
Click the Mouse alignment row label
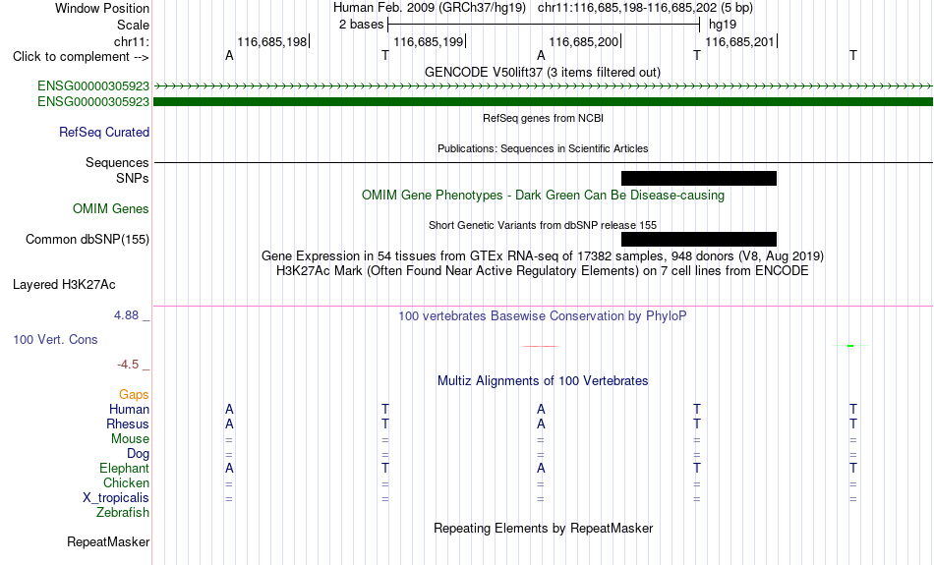coord(130,439)
